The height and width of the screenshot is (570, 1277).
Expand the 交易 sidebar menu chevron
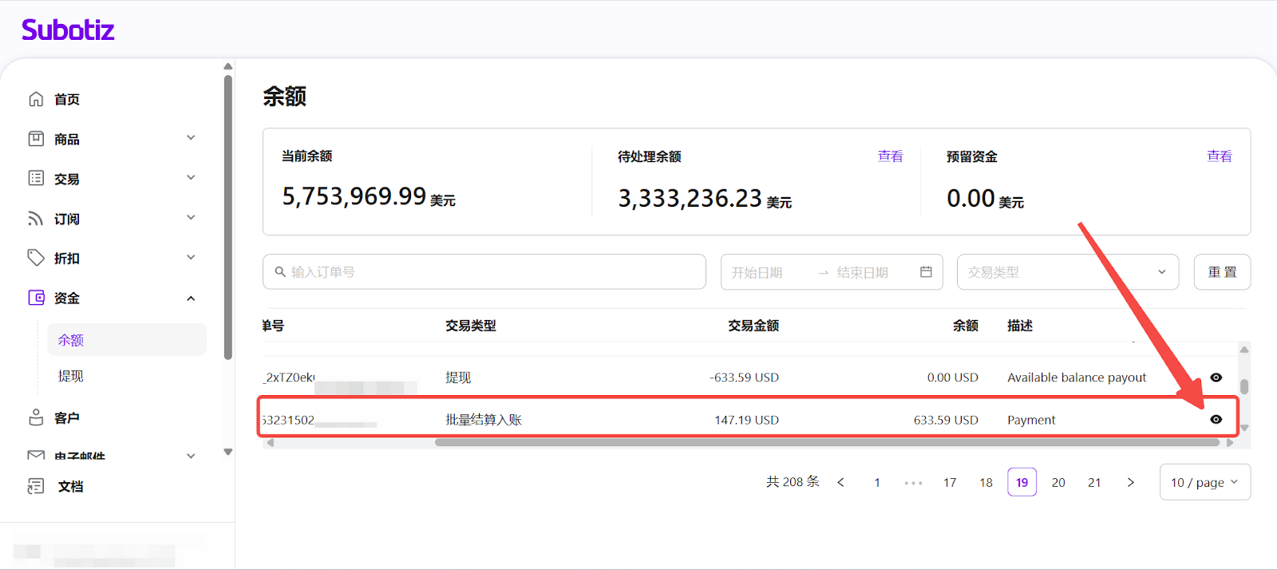[x=191, y=178]
